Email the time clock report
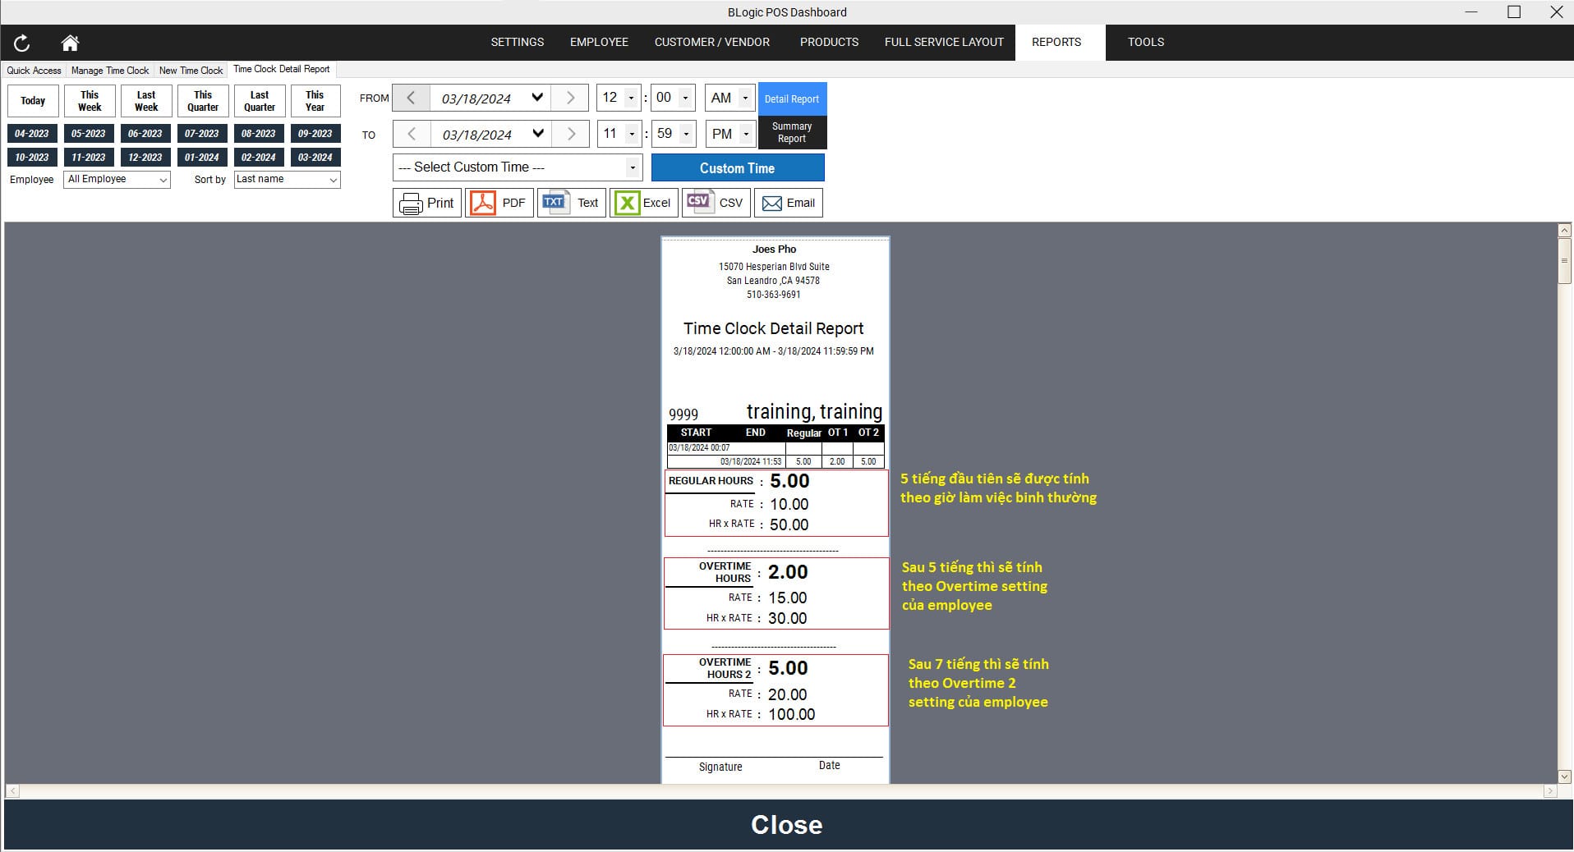 788,203
